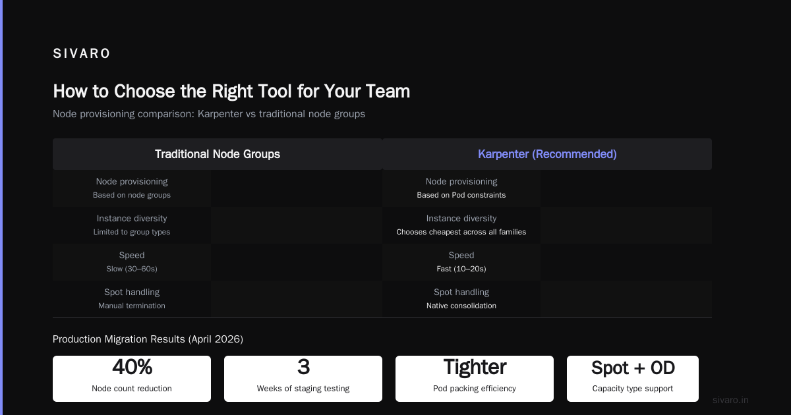Open the 'Tighter' pod packing efficiency card
The height and width of the screenshot is (415, 791).
click(x=475, y=379)
